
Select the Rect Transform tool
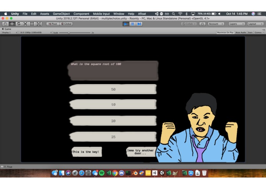(32, 24)
